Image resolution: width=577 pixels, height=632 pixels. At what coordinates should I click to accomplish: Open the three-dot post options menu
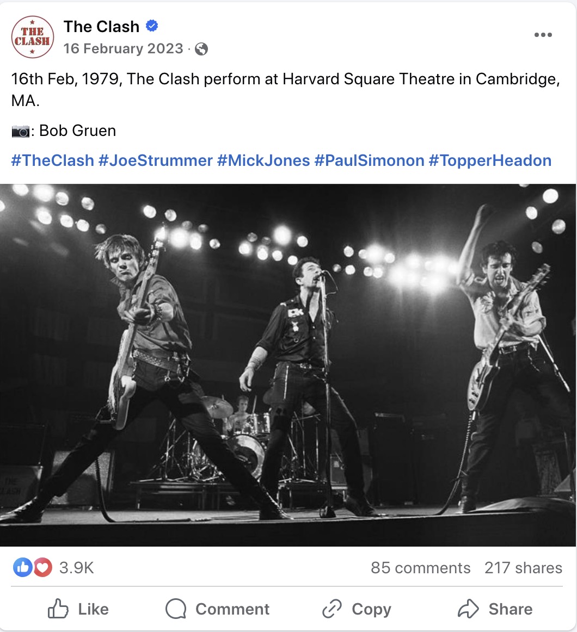coord(543,35)
